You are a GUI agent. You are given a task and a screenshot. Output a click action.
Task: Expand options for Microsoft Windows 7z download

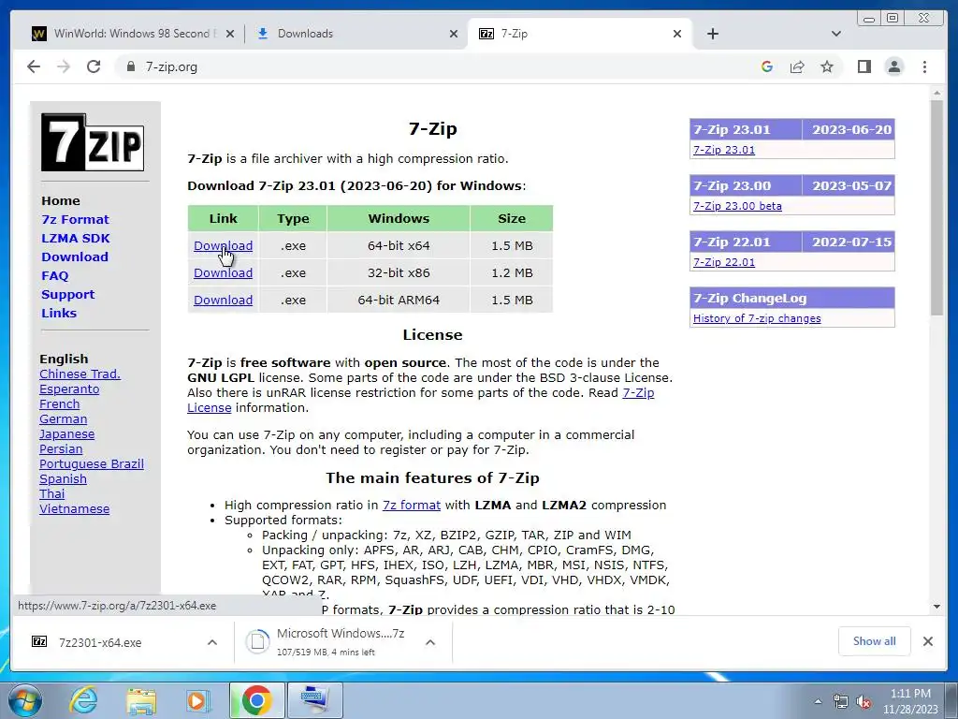tap(430, 642)
